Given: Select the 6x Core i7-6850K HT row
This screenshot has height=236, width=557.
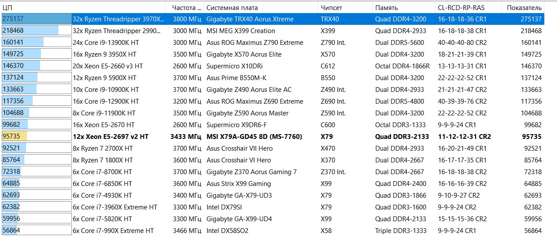Looking at the screenshot, I should (272, 184).
